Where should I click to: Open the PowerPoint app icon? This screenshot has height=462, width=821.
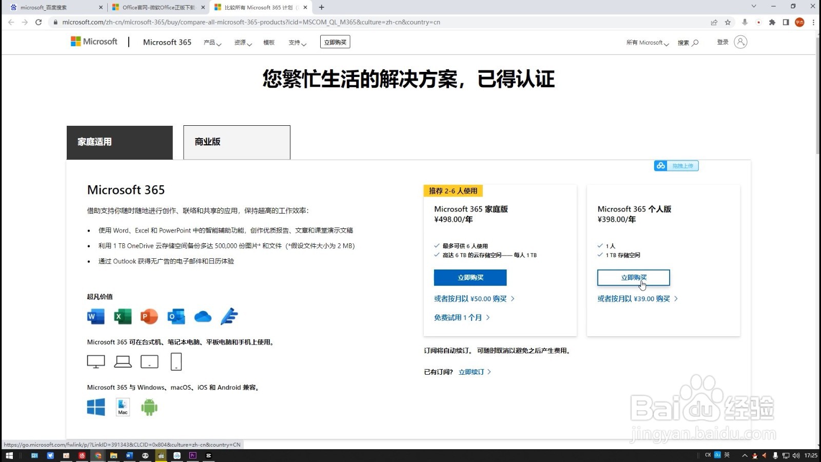pos(149,316)
